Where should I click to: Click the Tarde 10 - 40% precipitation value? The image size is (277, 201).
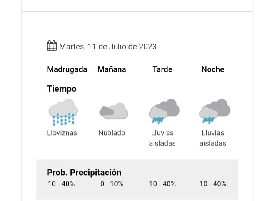[162, 184]
